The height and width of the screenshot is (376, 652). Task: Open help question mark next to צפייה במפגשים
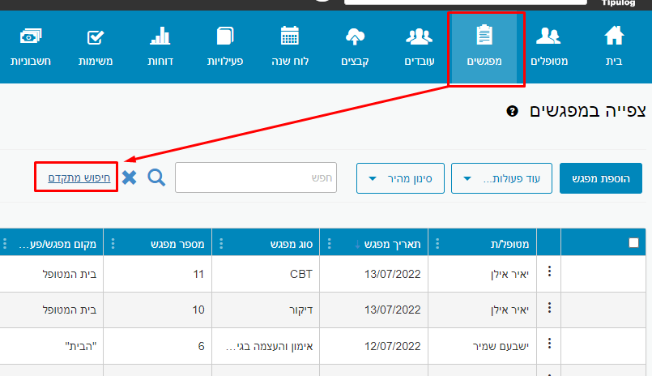512,111
